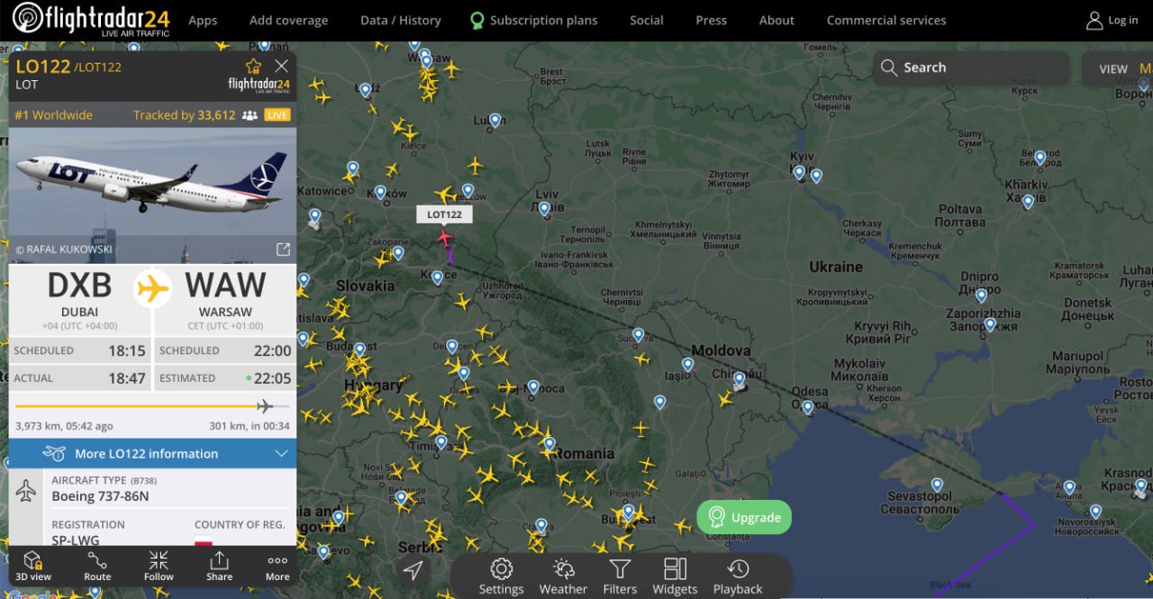Screen dimensions: 1153x599
Task: Open the More options in flight panel
Action: 277,567
